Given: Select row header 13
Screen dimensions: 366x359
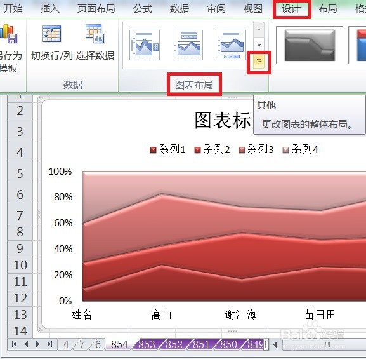Looking at the screenshot, I should [x=20, y=315].
